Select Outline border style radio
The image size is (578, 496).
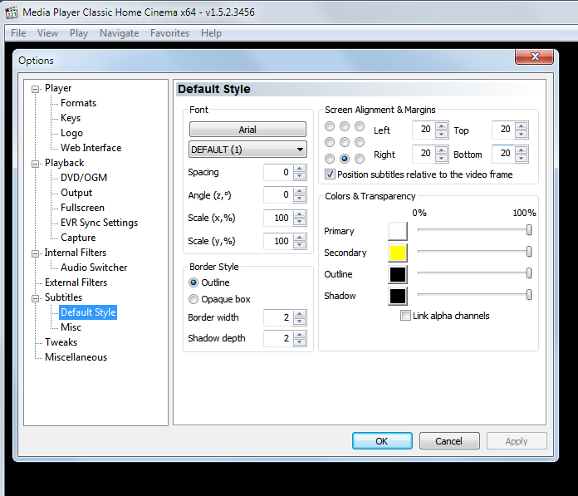pyautogui.click(x=193, y=282)
